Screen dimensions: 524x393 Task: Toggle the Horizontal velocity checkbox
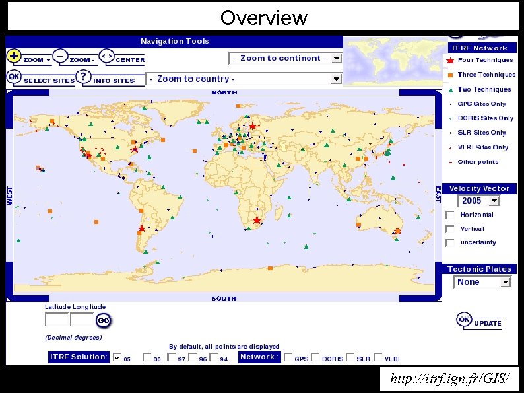450,215
